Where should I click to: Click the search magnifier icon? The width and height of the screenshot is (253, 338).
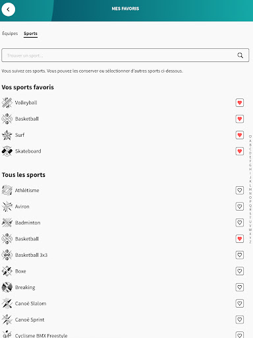coord(240,55)
